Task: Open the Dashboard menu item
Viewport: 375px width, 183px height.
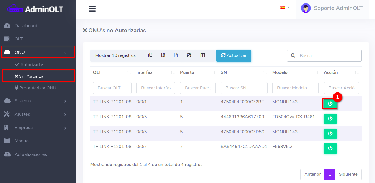Action: (x=26, y=26)
